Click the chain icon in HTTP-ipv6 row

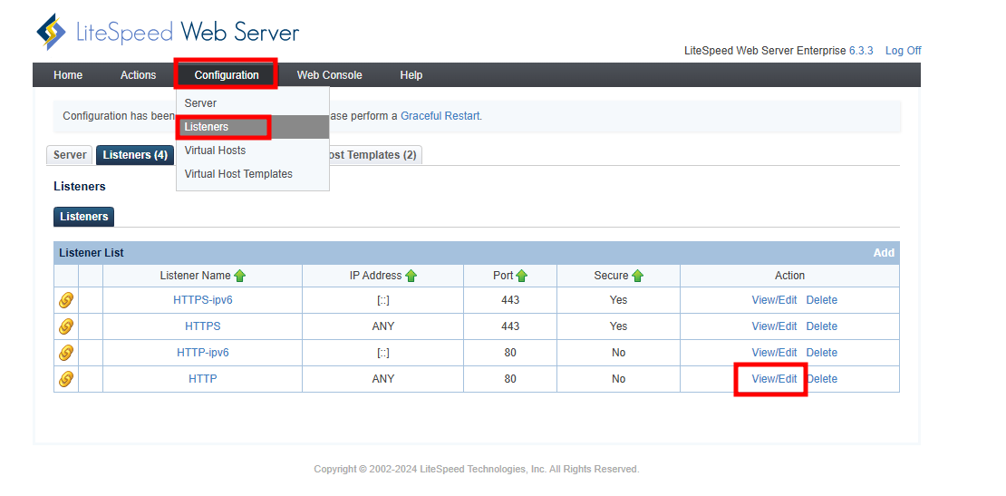click(x=66, y=352)
